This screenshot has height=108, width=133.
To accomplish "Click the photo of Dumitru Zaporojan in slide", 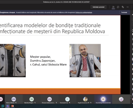I will [85, 60].
